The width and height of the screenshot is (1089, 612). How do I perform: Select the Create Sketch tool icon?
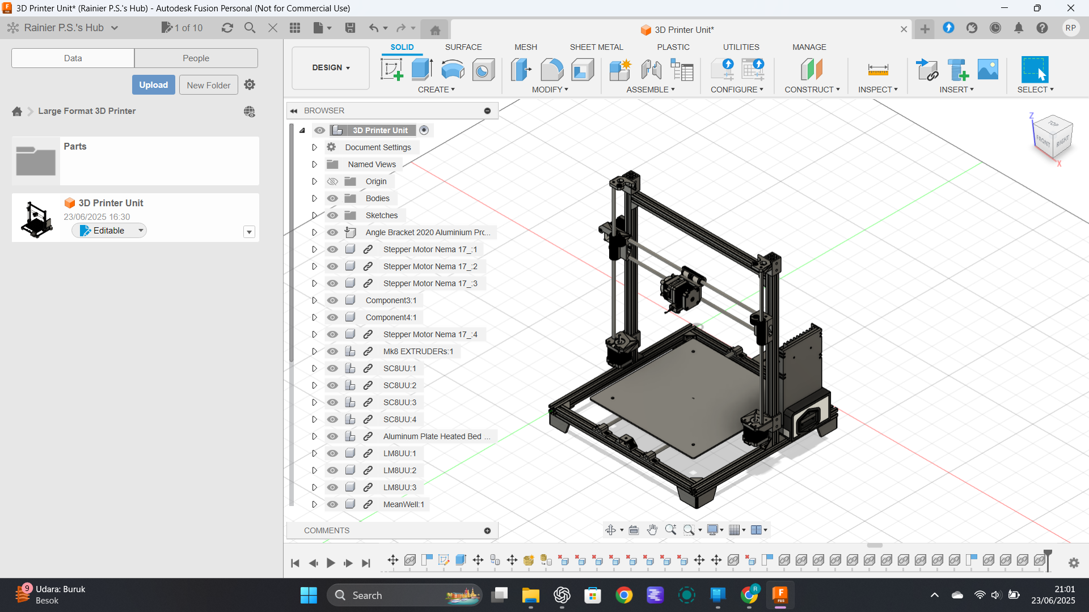click(x=391, y=70)
